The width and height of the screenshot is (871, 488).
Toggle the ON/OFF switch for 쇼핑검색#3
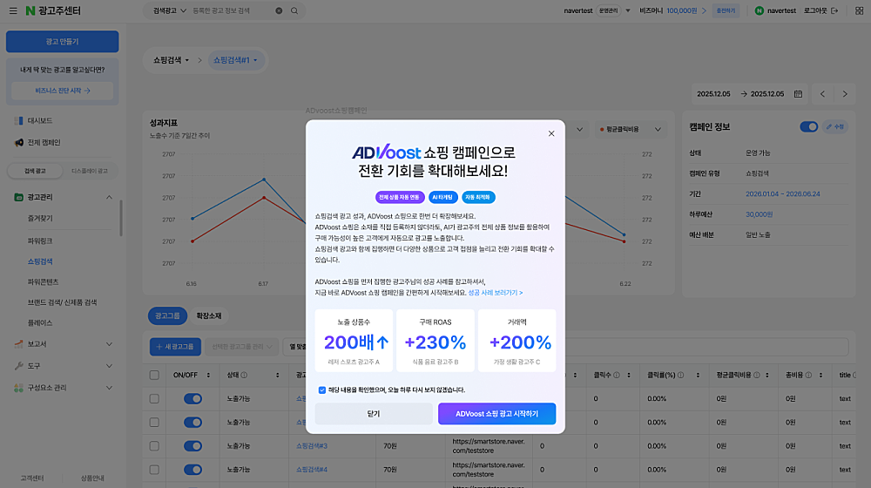click(192, 446)
